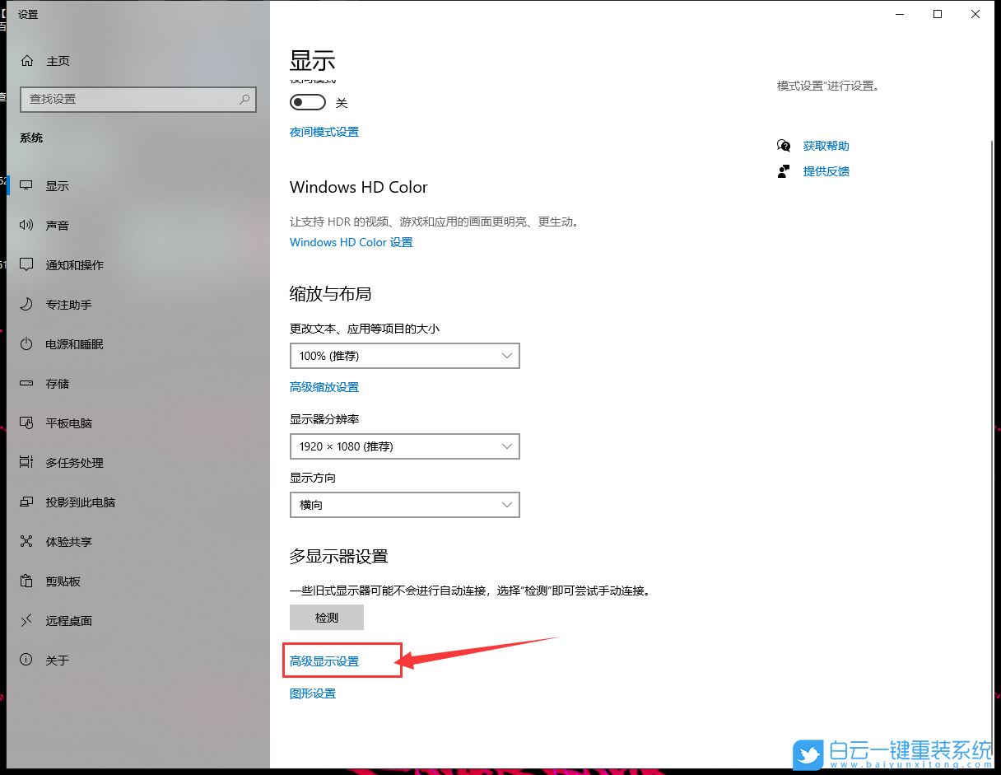Go to the 主页 (Home) page
The image size is (1001, 775).
[58, 60]
